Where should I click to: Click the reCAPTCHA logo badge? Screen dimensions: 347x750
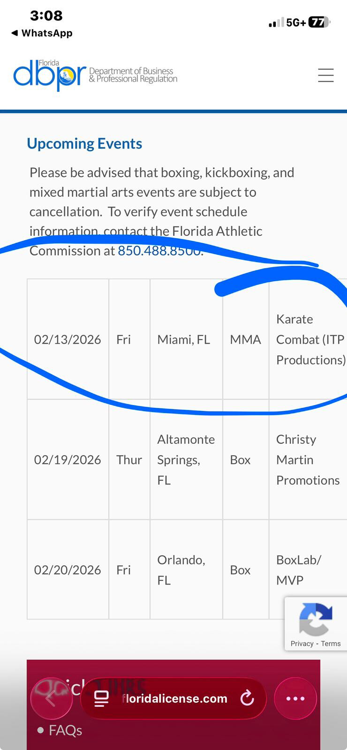[x=316, y=619]
